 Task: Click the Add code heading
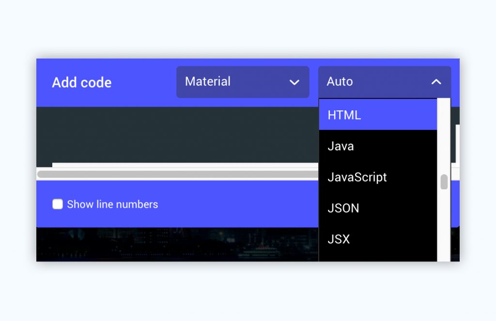[x=81, y=82]
